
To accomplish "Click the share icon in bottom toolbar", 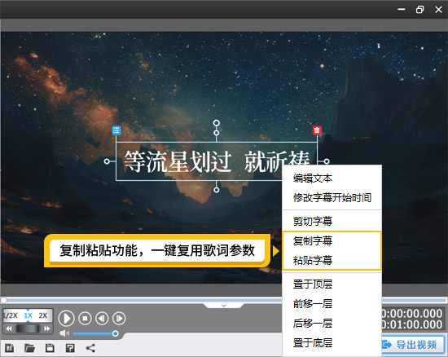I will [x=90, y=348].
